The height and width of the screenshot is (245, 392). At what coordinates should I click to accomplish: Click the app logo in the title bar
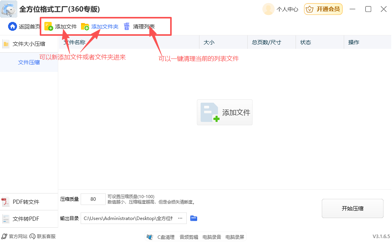point(8,8)
